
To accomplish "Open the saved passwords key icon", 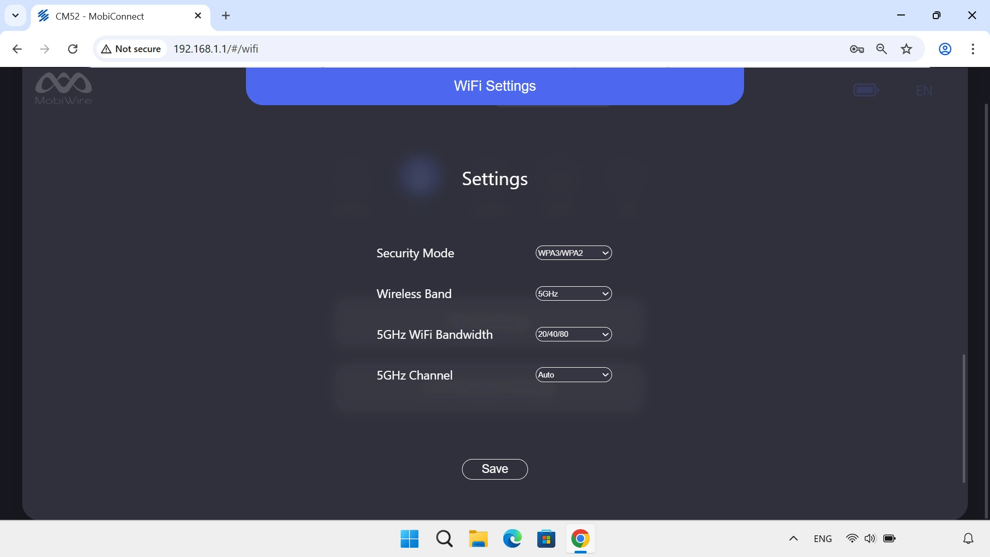I will (x=856, y=49).
